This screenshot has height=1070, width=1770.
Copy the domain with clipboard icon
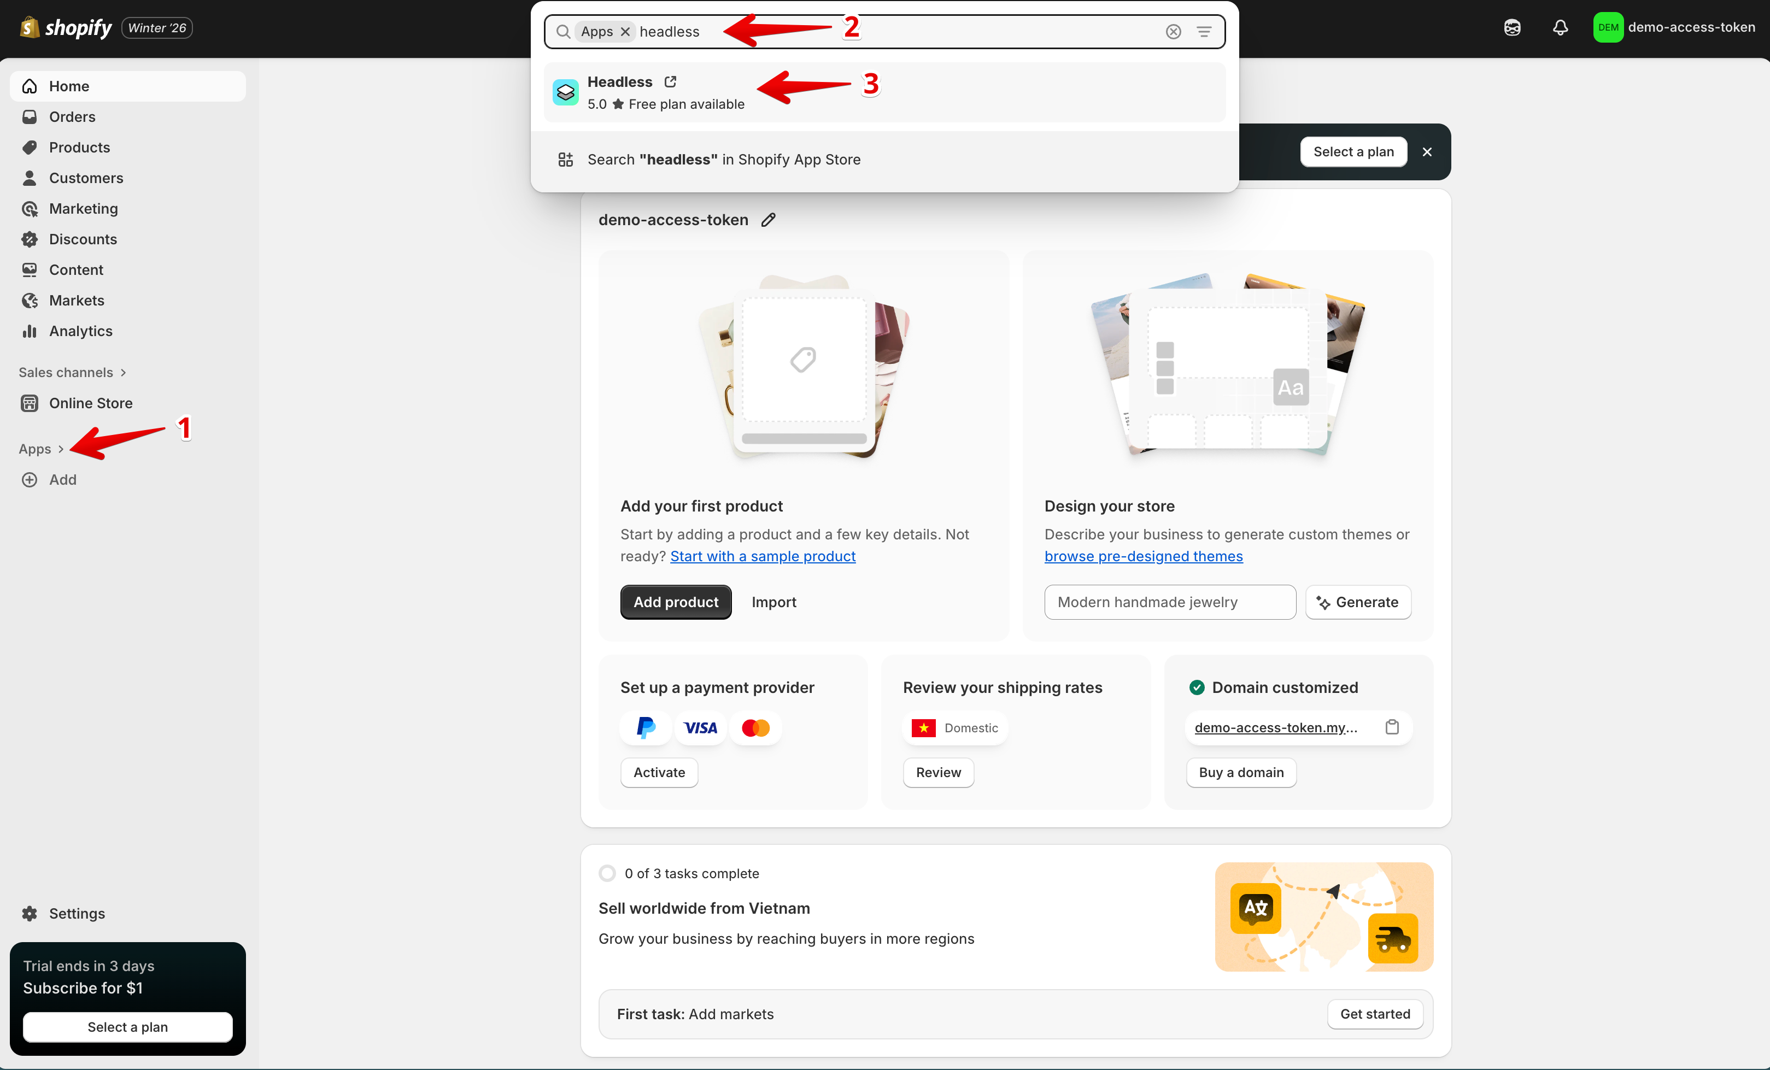(1391, 727)
